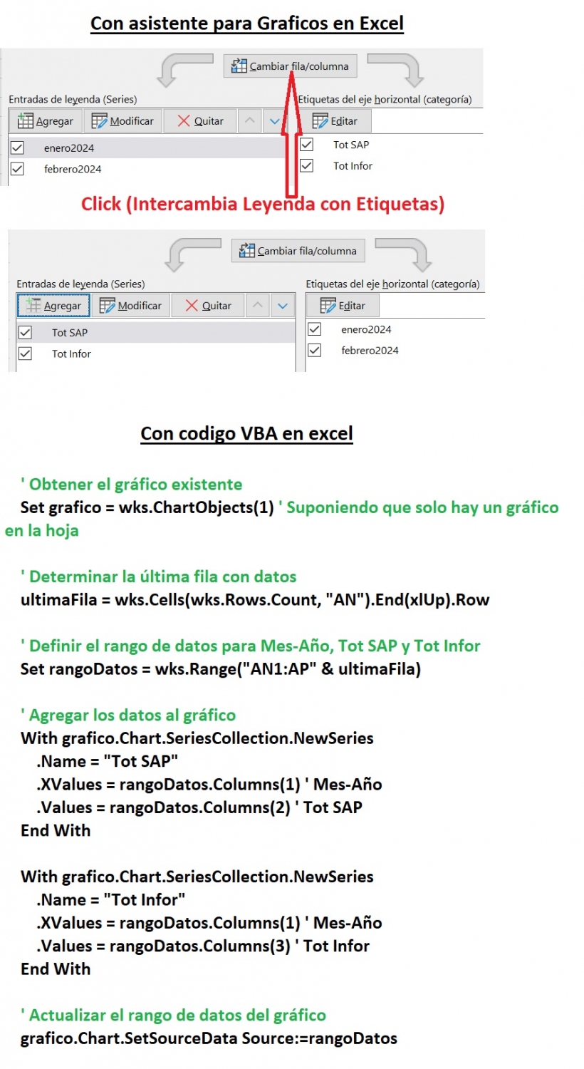
Task: Select Tot SAP series row in lower list
Action: click(155, 332)
